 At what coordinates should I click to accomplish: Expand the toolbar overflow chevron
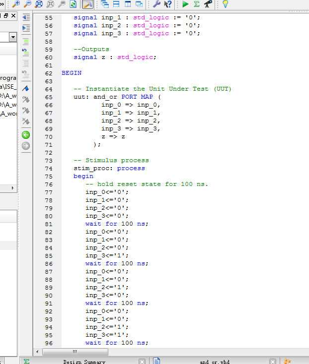(2, 4)
